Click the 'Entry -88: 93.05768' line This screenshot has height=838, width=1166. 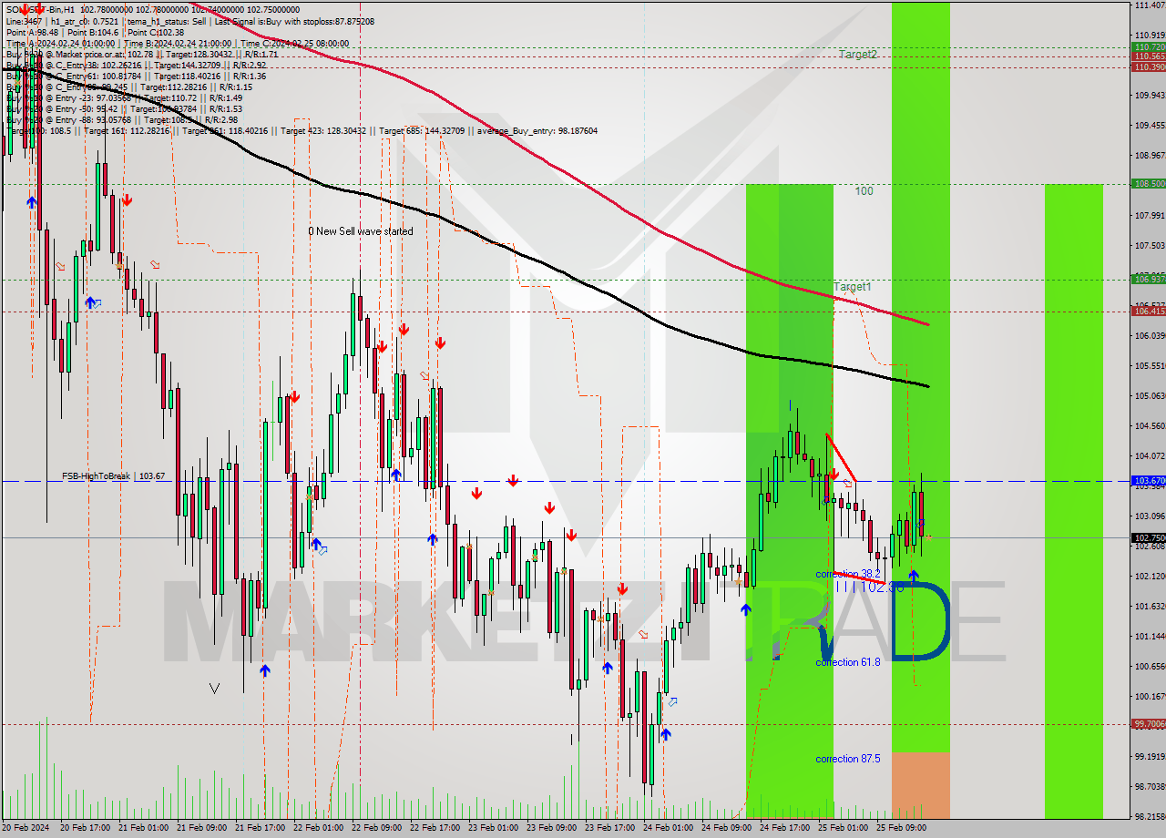coord(122,119)
